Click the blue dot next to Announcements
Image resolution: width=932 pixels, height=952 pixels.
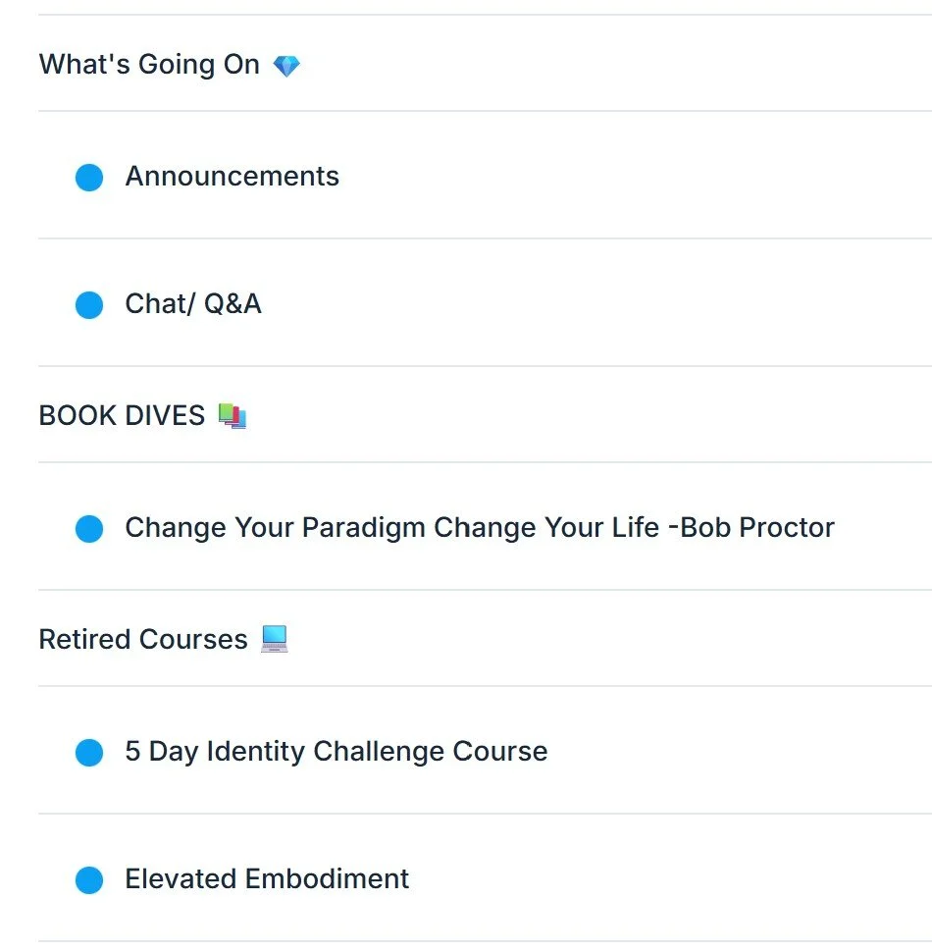tap(89, 178)
